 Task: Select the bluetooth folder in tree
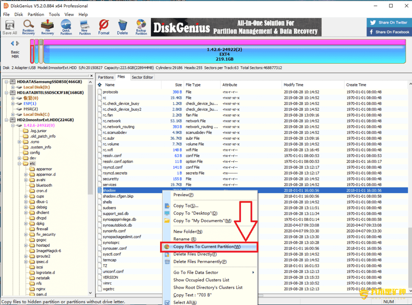tap(44, 185)
